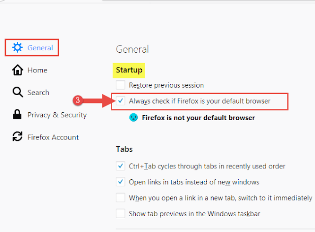Click the Firefox Account sync icon
The image size is (315, 232).
point(18,136)
